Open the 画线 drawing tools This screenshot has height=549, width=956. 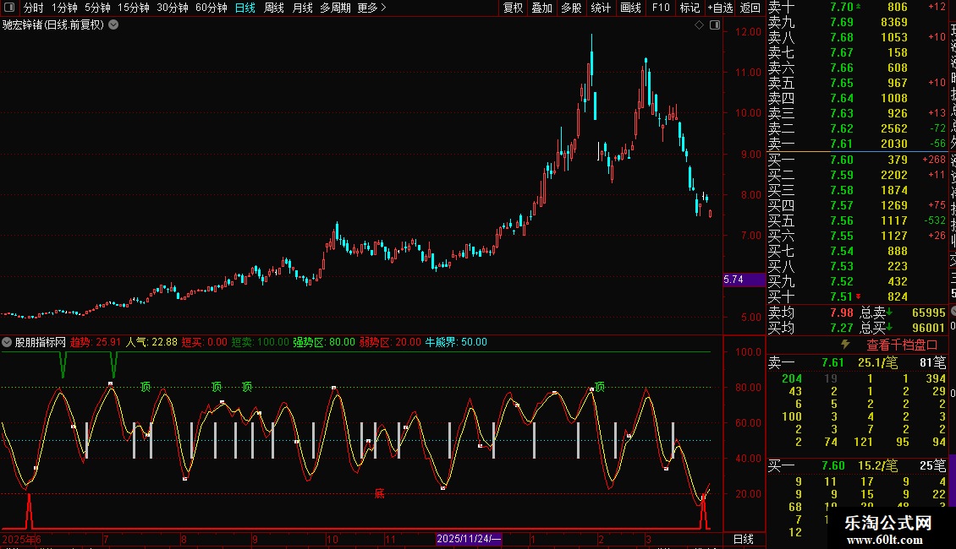pyautogui.click(x=630, y=8)
